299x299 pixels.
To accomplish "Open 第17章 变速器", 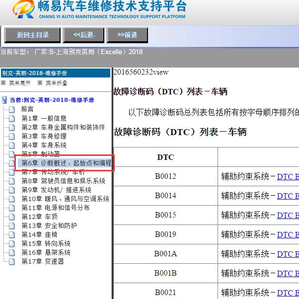I will pyautogui.click(x=43, y=261).
